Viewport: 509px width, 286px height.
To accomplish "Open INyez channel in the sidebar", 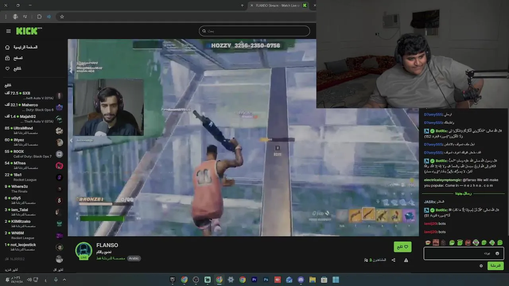I will pyautogui.click(x=33, y=142).
